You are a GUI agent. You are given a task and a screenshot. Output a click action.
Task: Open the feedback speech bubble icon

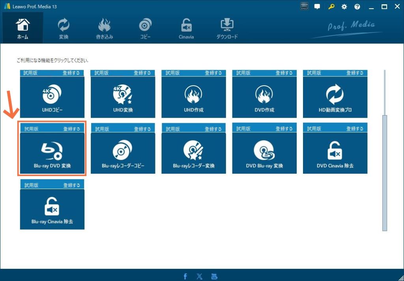[317, 7]
